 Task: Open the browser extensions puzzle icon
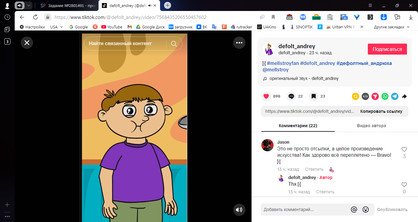(x=397, y=17)
